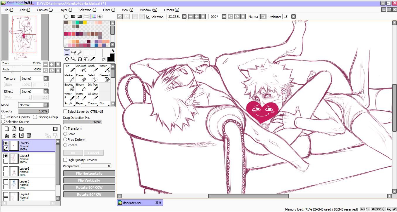The height and width of the screenshot is (212, 397).
Task: Activate the rectangular selection tool
Action: coord(67,53)
